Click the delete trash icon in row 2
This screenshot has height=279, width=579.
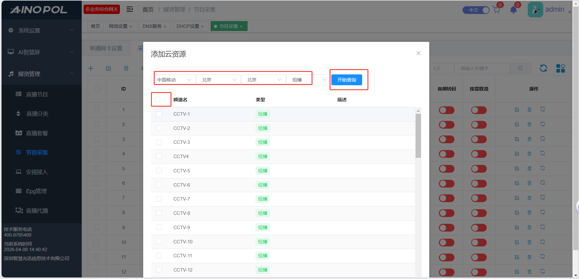(529, 125)
